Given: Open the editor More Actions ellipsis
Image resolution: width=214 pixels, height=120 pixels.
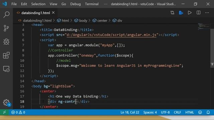Looking at the screenshot, I should coord(207,13).
